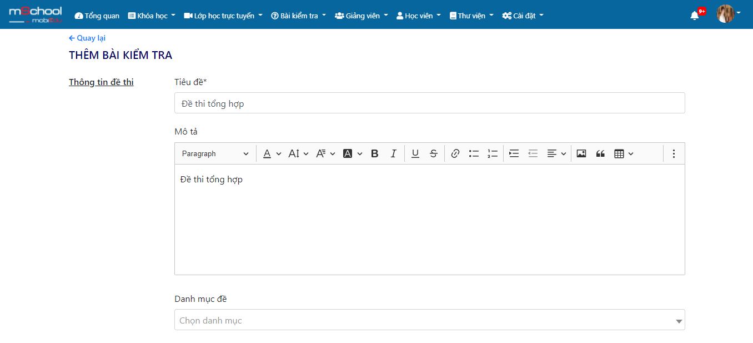Insert a bulleted list
The width and height of the screenshot is (753, 343).
click(x=474, y=153)
